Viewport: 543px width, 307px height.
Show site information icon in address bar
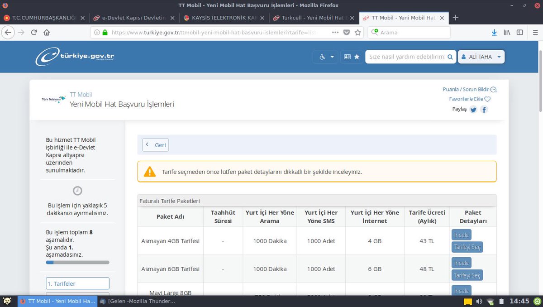click(96, 33)
